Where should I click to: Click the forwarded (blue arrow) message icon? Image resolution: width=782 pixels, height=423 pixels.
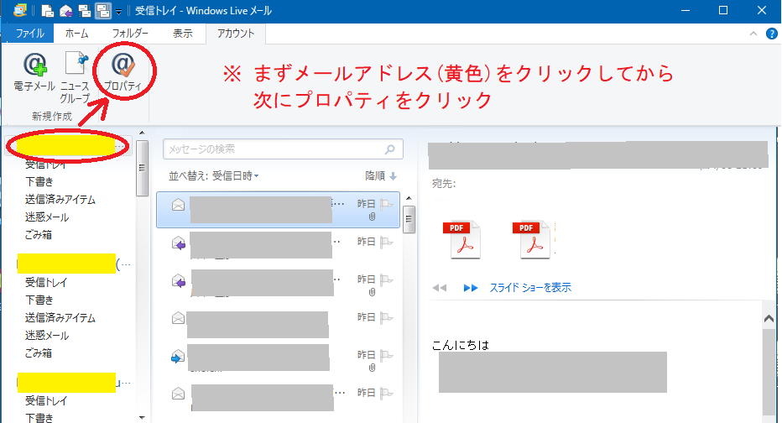(178, 357)
